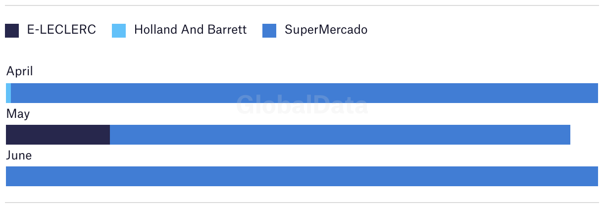The image size is (604, 209).
Task: Click the empty space right of May bar
Action: [x=584, y=135]
